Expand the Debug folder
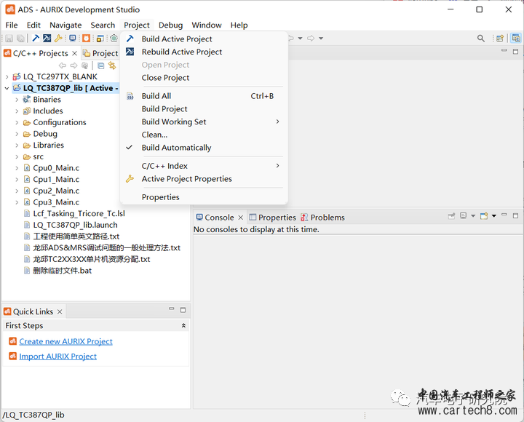Image resolution: width=524 pixels, height=422 pixels. [17, 134]
